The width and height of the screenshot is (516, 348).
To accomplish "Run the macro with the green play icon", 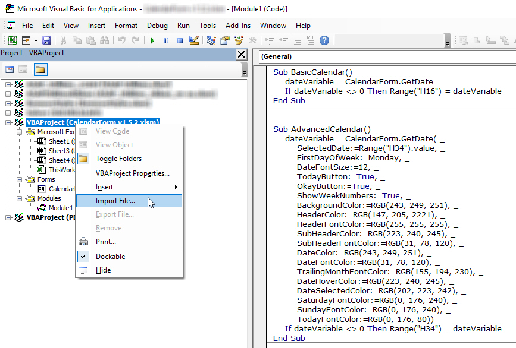I will pos(152,40).
